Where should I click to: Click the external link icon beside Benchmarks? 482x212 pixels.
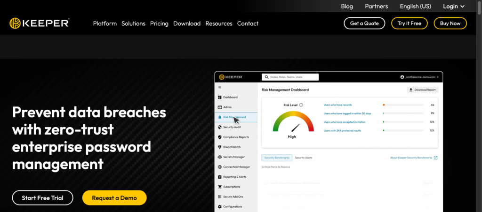click(x=435, y=158)
